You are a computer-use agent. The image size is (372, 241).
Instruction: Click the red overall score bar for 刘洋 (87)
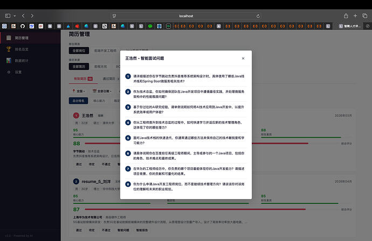click(195, 209)
